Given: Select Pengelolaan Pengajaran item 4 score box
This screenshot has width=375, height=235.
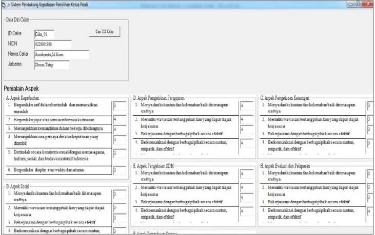Looking at the screenshot, I should [247, 143].
